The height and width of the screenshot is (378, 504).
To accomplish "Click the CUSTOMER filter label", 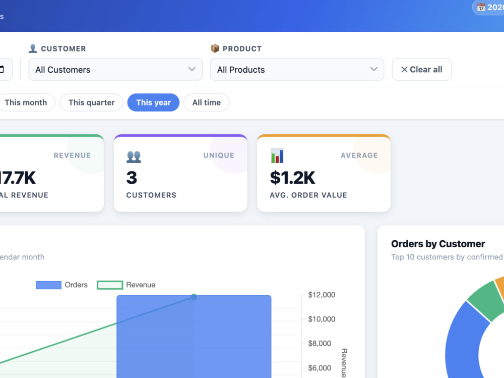I will [x=64, y=48].
